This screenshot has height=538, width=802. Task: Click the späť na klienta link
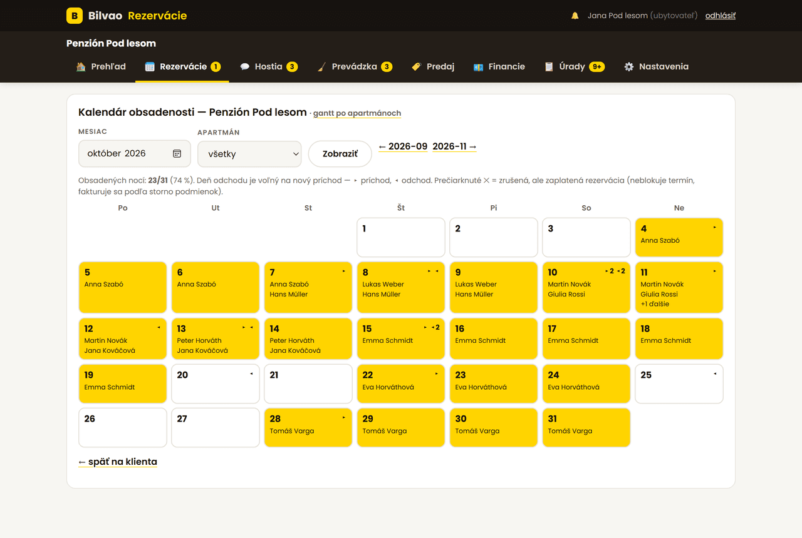pos(118,462)
